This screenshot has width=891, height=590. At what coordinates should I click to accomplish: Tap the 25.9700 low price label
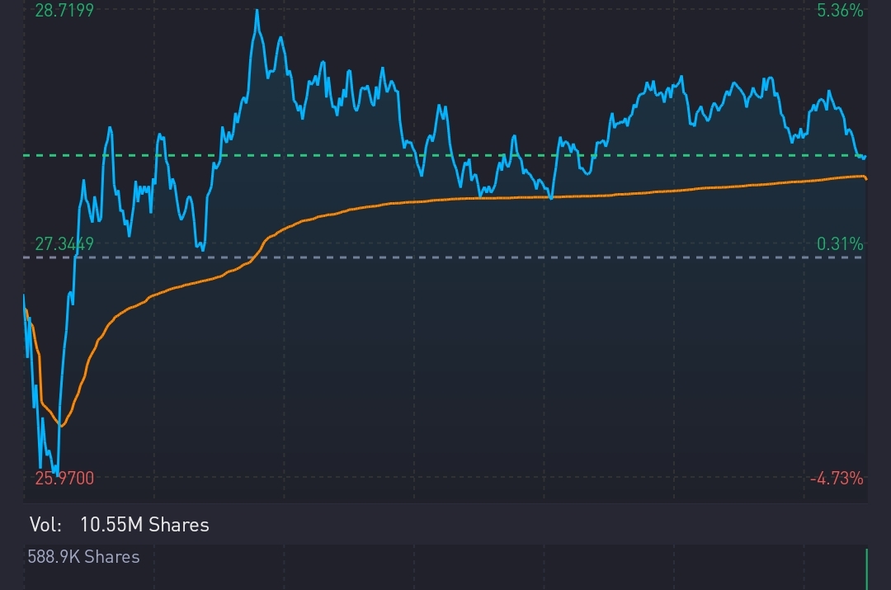click(x=64, y=478)
